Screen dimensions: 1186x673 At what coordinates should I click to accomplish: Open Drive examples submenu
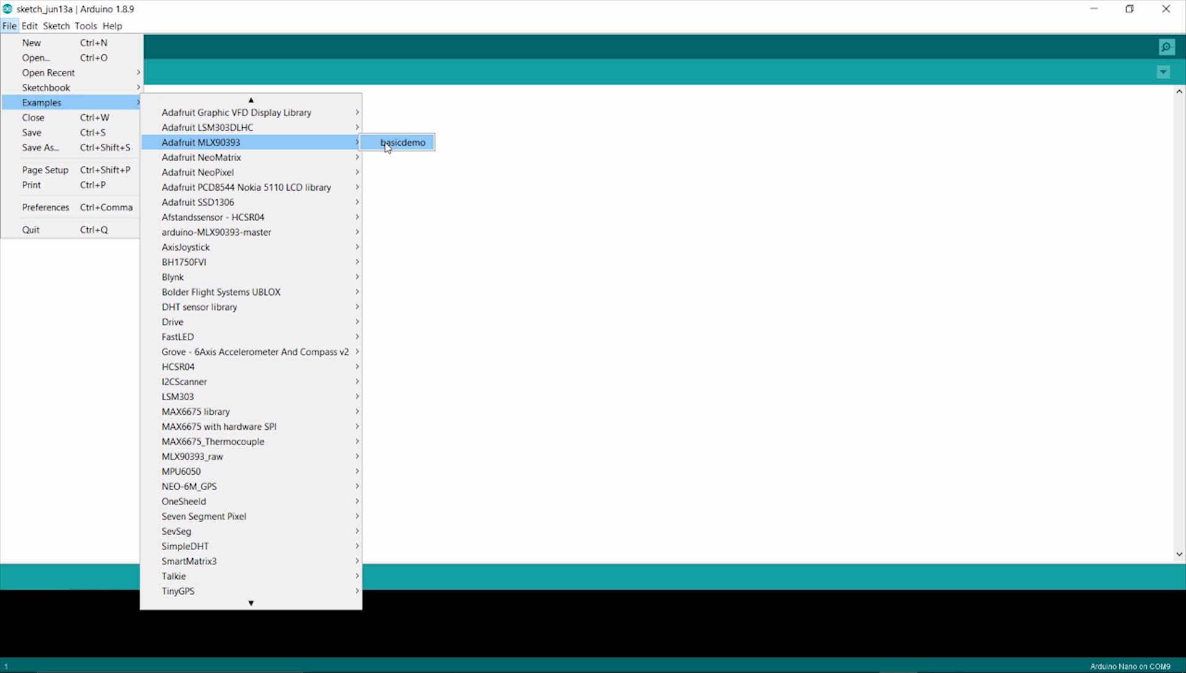click(251, 322)
